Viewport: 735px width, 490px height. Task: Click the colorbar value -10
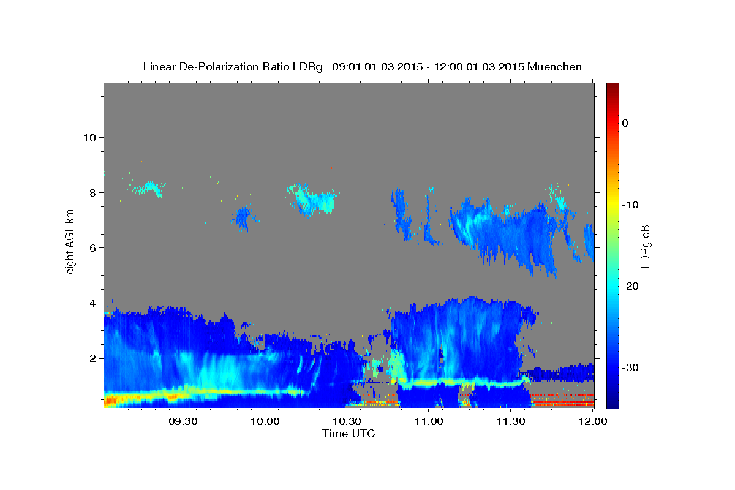coord(630,205)
